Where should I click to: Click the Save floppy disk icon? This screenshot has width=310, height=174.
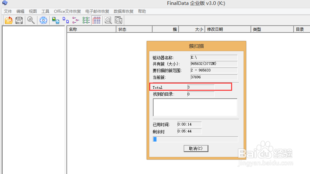coord(19,20)
